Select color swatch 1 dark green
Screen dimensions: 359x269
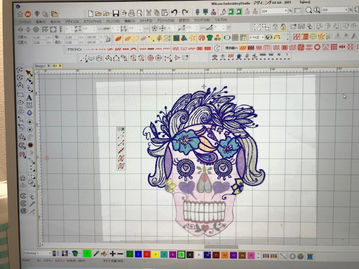130,254
